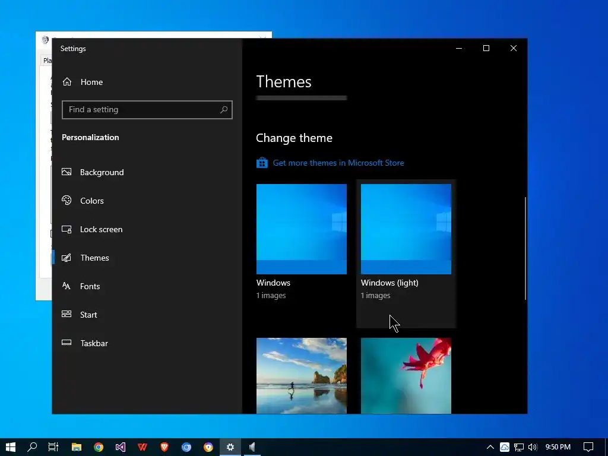Open the Action Center notifications

point(588,447)
